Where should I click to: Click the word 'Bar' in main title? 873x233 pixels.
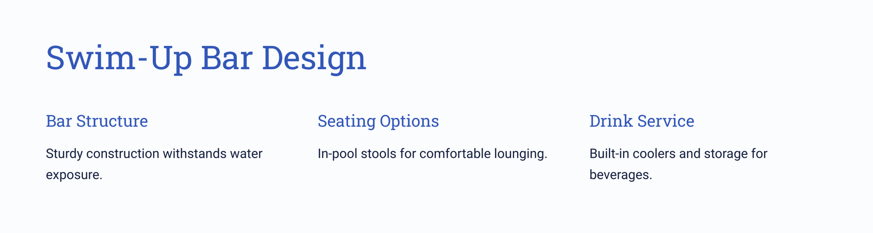tap(226, 59)
